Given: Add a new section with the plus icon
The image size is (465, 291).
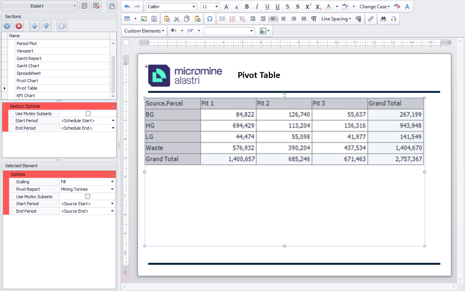Looking at the screenshot, I should click(x=7, y=26).
